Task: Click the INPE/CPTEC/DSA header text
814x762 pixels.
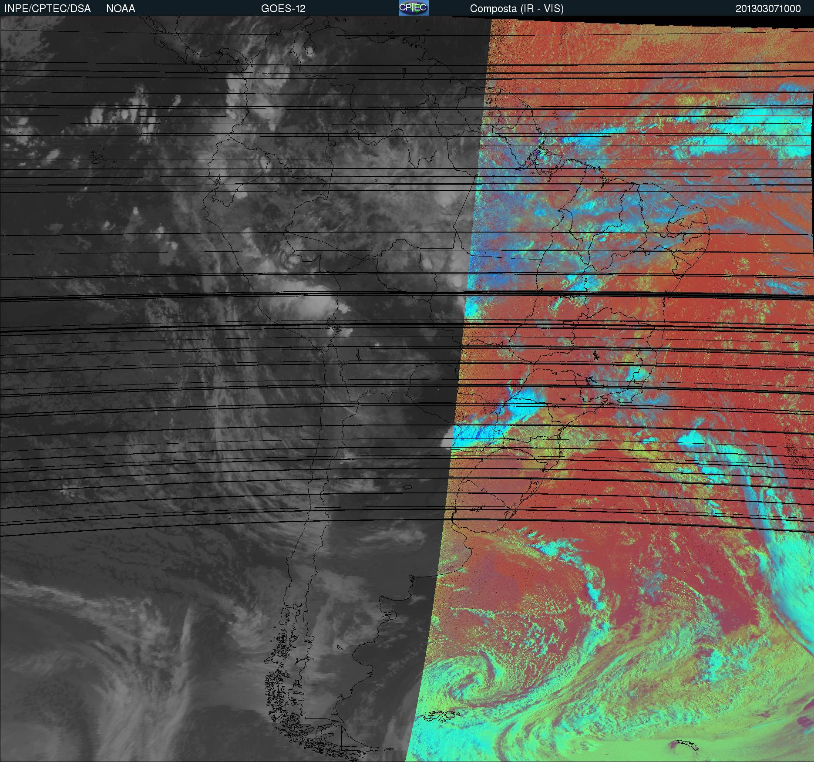Action: click(x=47, y=9)
